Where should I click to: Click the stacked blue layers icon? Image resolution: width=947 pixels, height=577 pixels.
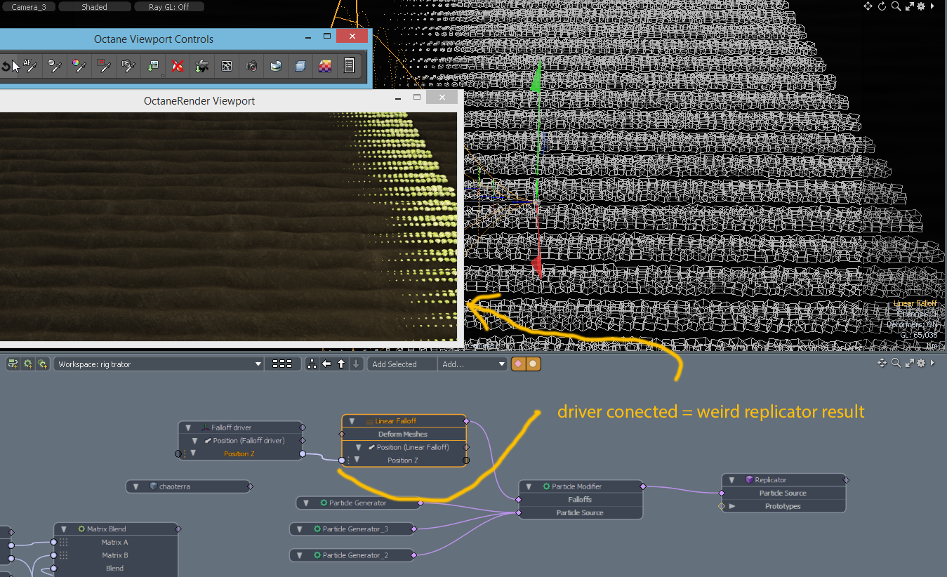(300, 66)
